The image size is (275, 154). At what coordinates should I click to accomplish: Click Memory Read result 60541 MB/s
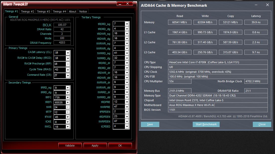pos(180,22)
